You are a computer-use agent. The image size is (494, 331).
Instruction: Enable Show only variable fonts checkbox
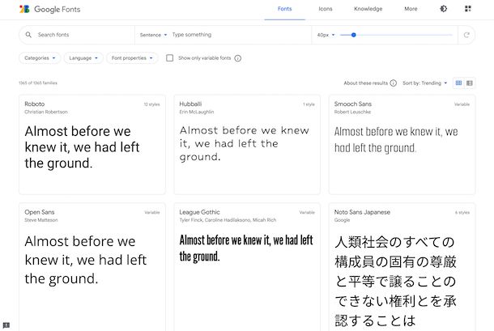(x=169, y=58)
